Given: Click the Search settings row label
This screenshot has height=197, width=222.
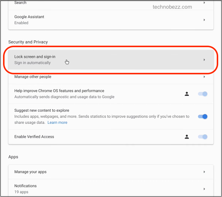Looking at the screenshot, I should tap(20, 3).
